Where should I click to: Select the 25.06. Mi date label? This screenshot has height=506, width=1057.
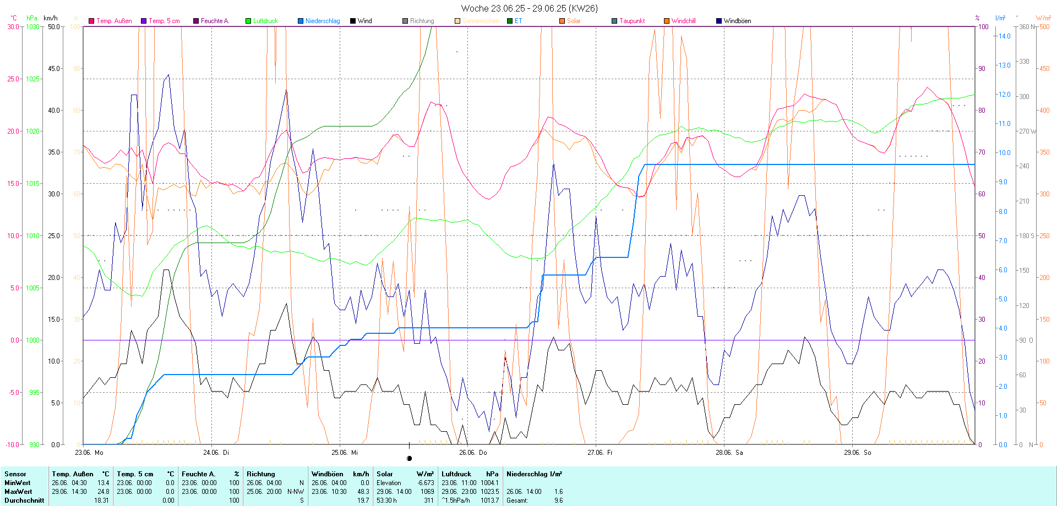(x=344, y=453)
